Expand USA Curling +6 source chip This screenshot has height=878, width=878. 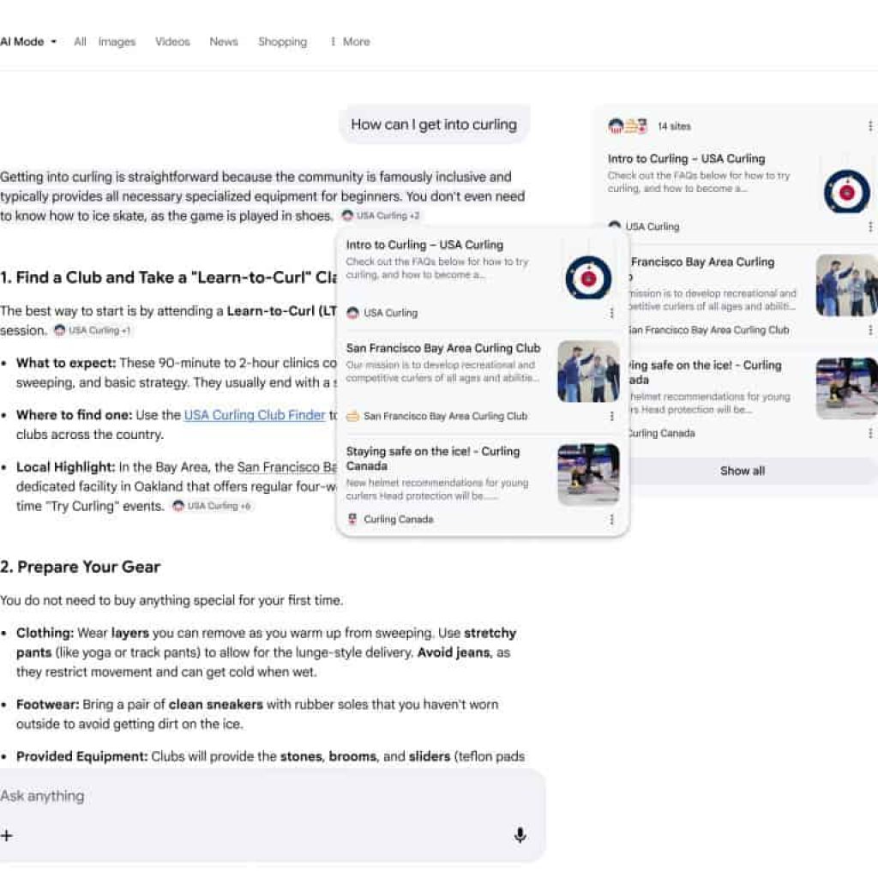click(212, 506)
